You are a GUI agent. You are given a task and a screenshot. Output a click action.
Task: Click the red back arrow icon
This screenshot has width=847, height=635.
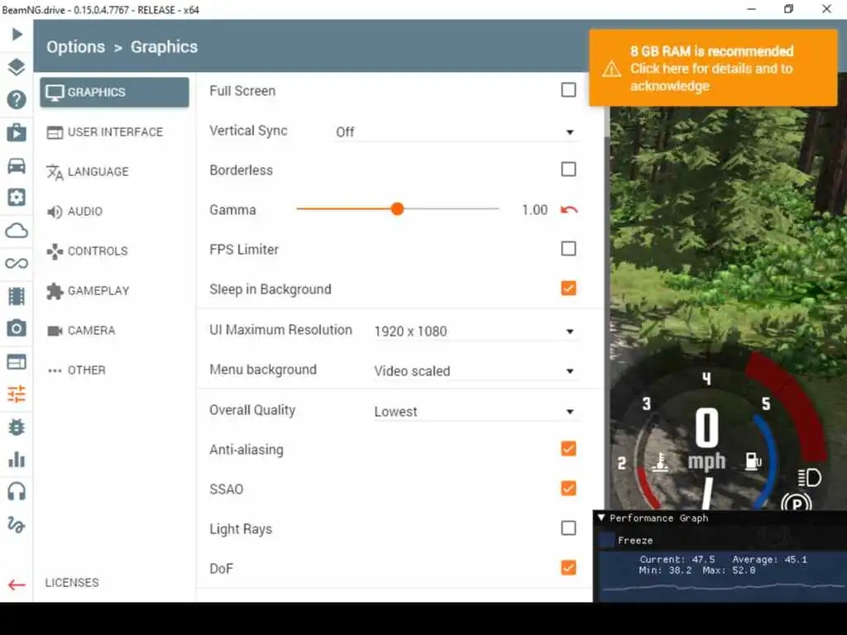17,585
